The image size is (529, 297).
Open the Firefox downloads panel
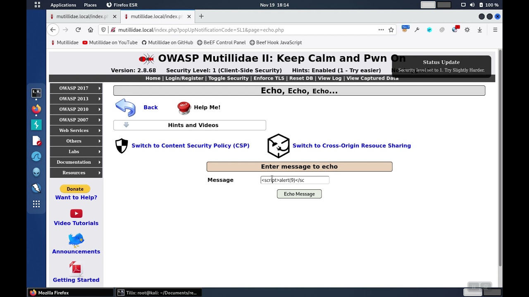[x=479, y=30]
